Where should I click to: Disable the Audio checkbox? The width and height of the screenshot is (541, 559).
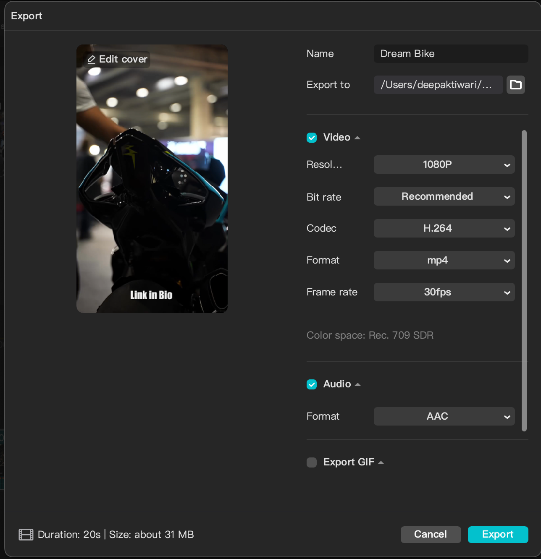point(312,384)
